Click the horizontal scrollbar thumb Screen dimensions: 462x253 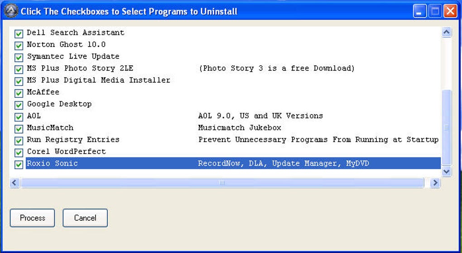pos(222,183)
